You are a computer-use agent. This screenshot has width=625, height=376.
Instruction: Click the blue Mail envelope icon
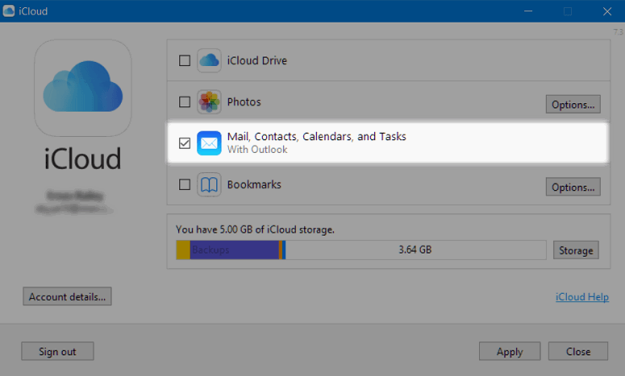coord(210,143)
